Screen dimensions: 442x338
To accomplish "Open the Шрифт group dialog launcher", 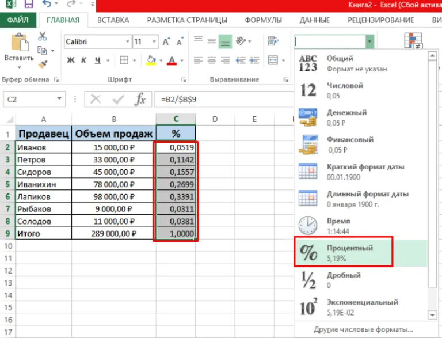I will [x=184, y=80].
